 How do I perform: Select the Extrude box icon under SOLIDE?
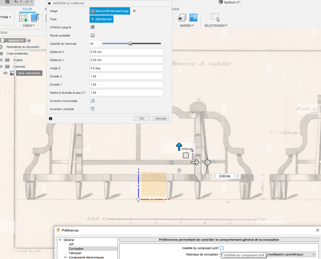pyautogui.click(x=35, y=17)
